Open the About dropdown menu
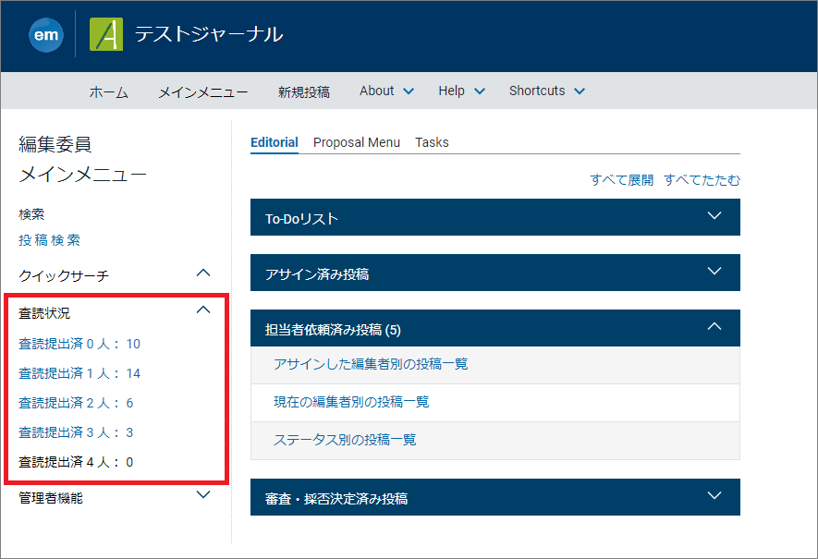 385,91
